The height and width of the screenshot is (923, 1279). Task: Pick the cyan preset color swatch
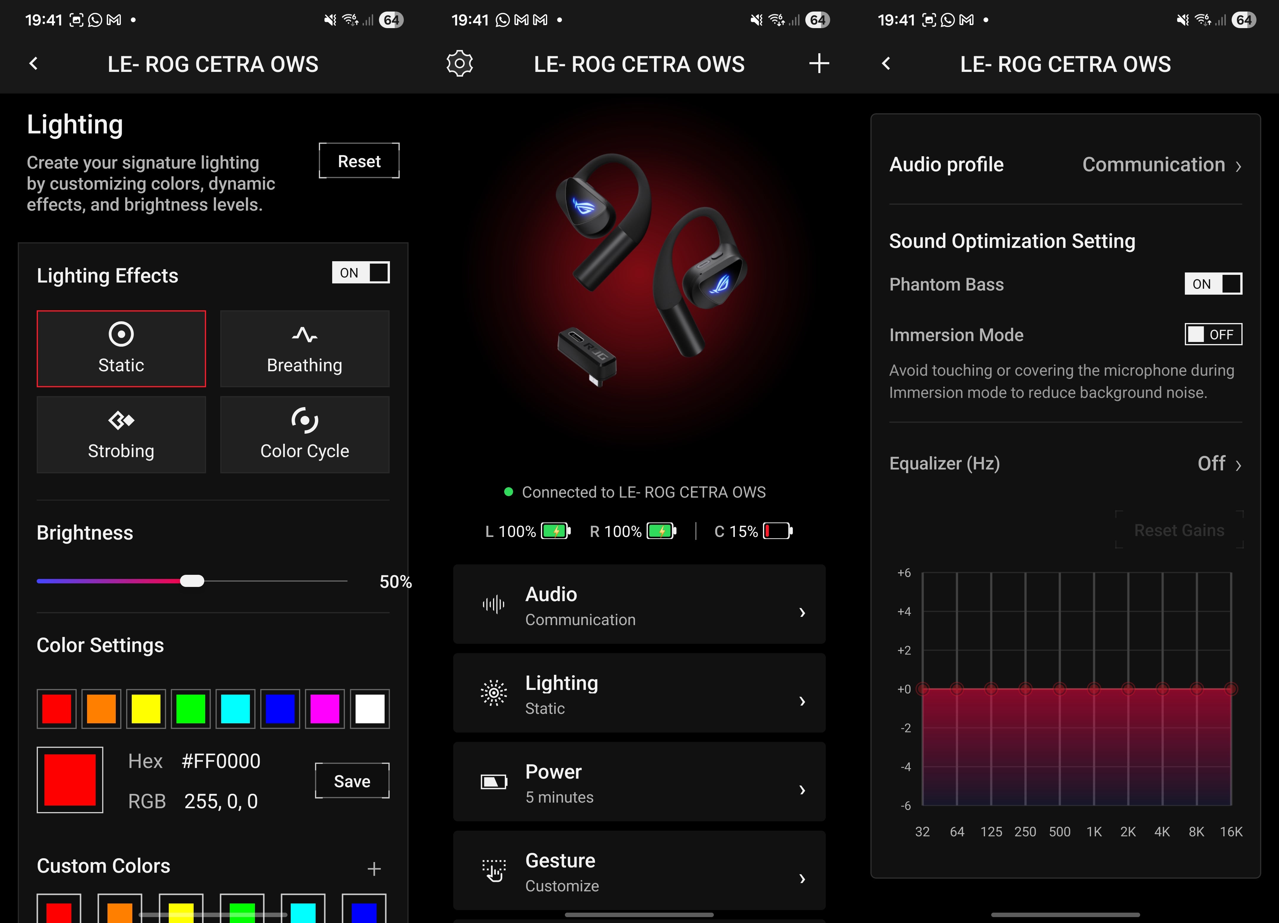click(x=235, y=709)
